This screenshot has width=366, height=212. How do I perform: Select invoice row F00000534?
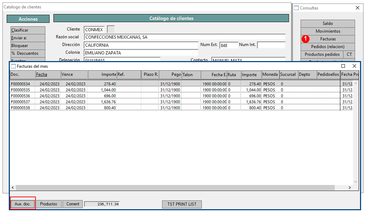(x=181, y=84)
